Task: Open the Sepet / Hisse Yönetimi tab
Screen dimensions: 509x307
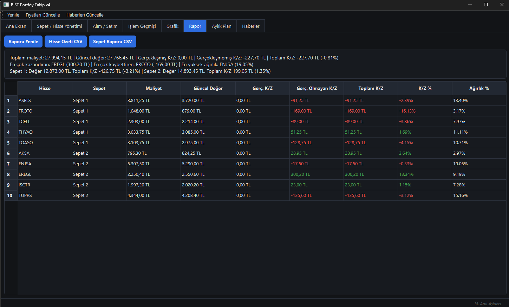Action: click(x=59, y=26)
